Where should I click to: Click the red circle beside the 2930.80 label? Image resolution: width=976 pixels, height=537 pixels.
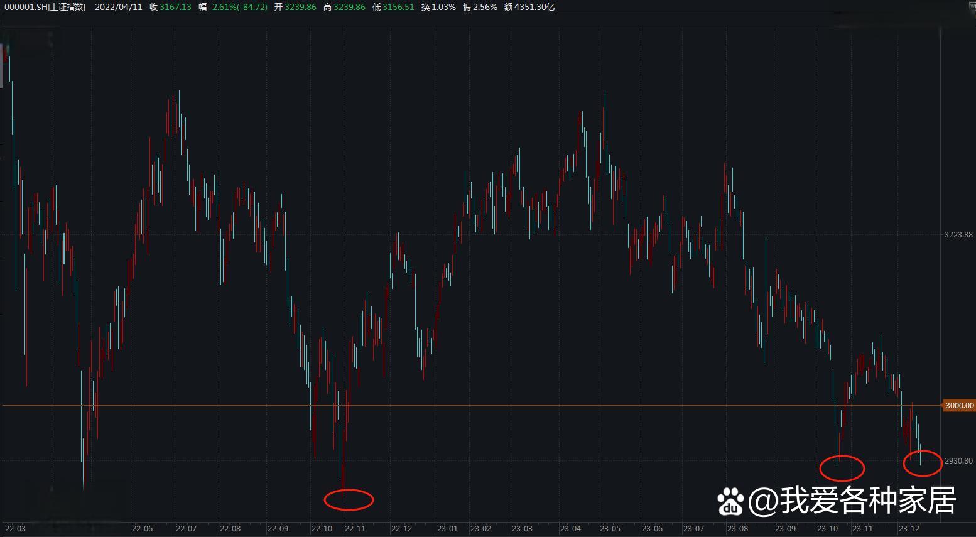click(x=922, y=464)
